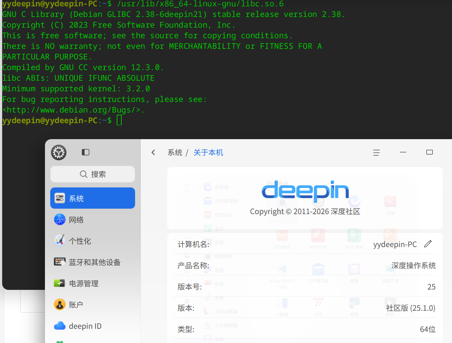The height and width of the screenshot is (343, 452).
Task: Click the deepin ID cloud icon
Action: 60,326
